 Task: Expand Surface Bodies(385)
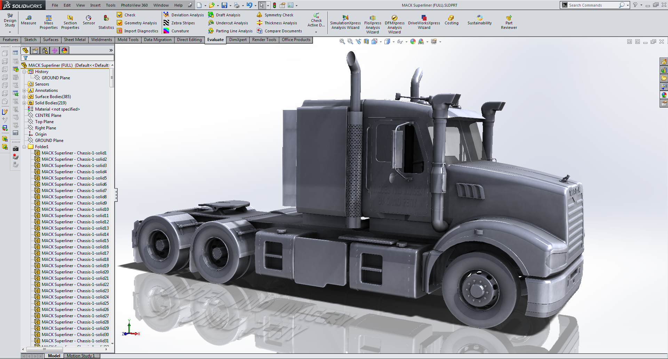coord(24,97)
